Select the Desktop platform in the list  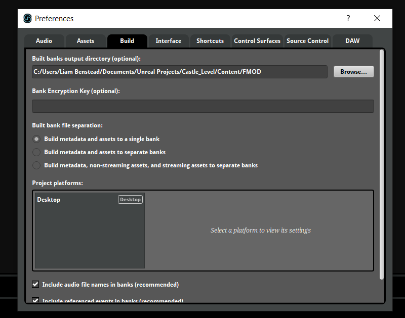tap(90, 200)
